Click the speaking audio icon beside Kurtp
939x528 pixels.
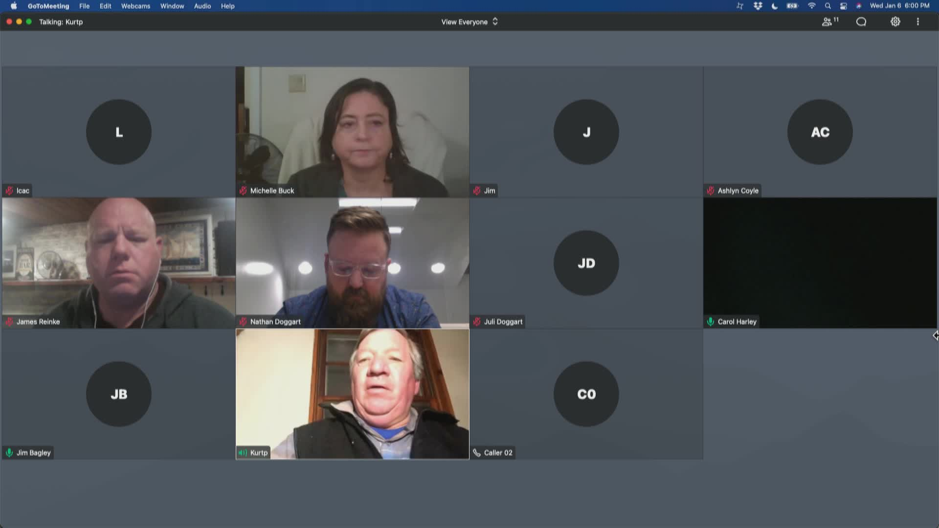243,453
